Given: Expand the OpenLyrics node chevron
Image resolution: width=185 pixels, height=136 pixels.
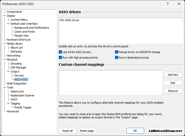Looking at the screenshot, I should 8,92.
